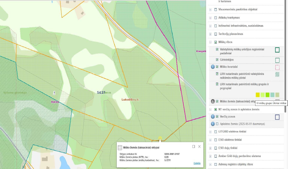Toggle Visuomeninės paskirties objektai checkbox

[216, 10]
